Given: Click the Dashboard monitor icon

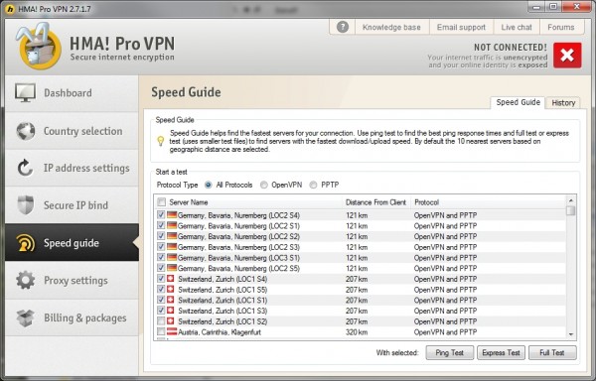Looking at the screenshot, I should [25, 92].
